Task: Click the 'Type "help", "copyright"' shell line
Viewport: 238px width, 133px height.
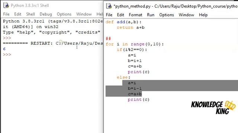Action: [51, 32]
